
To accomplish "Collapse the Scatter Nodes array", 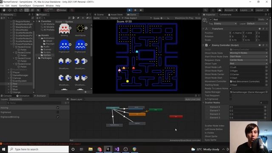I will tap(203, 103).
